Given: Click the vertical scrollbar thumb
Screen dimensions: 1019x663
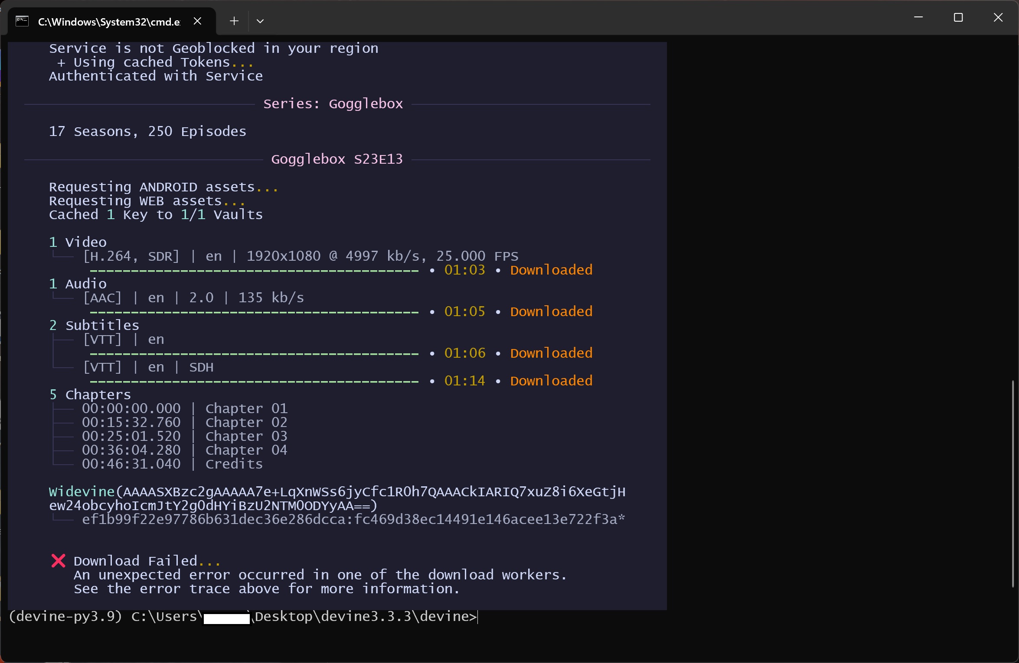Looking at the screenshot, I should coord(1012,483).
